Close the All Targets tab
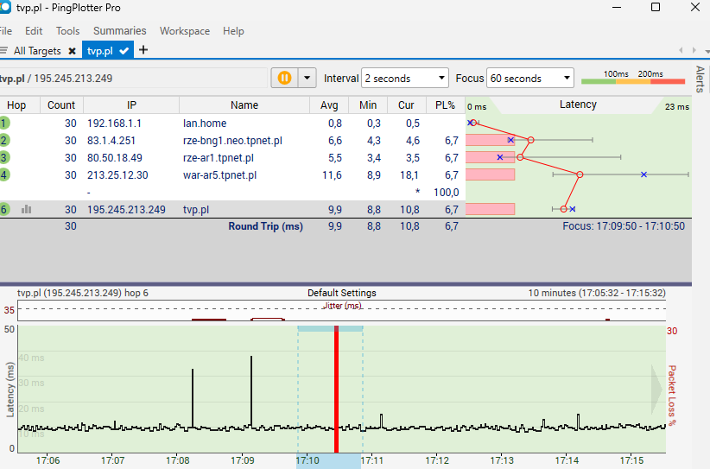The image size is (710, 469). pos(72,51)
